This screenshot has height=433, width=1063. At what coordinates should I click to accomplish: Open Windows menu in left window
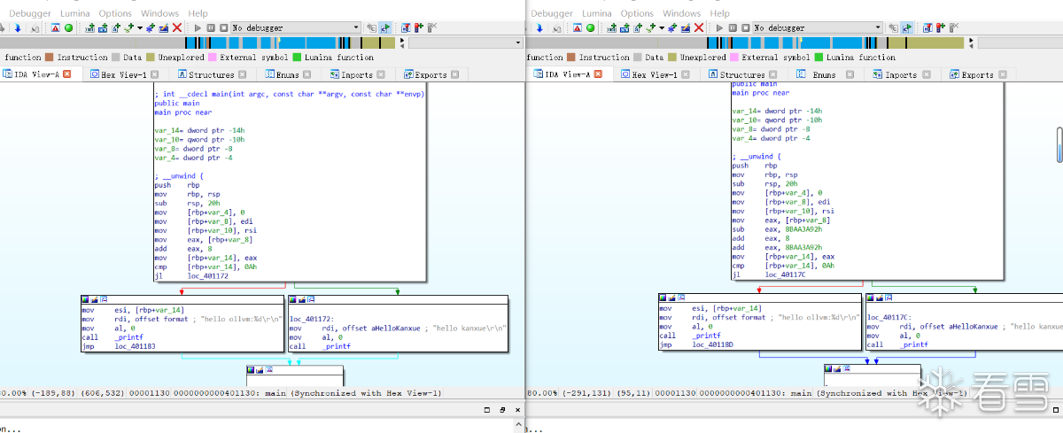[159, 13]
